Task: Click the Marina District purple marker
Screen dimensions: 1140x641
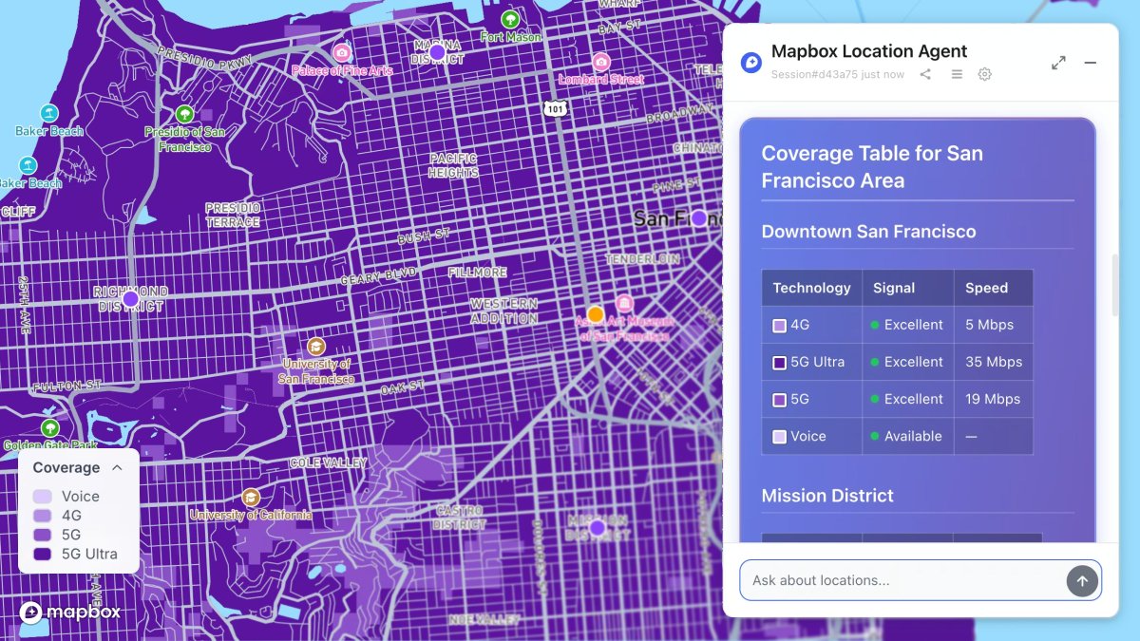Action: [x=437, y=52]
